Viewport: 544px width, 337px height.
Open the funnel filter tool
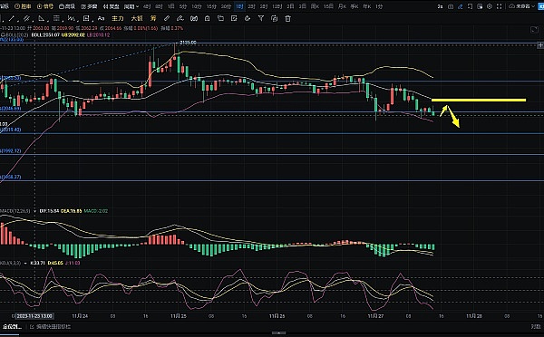point(261,18)
